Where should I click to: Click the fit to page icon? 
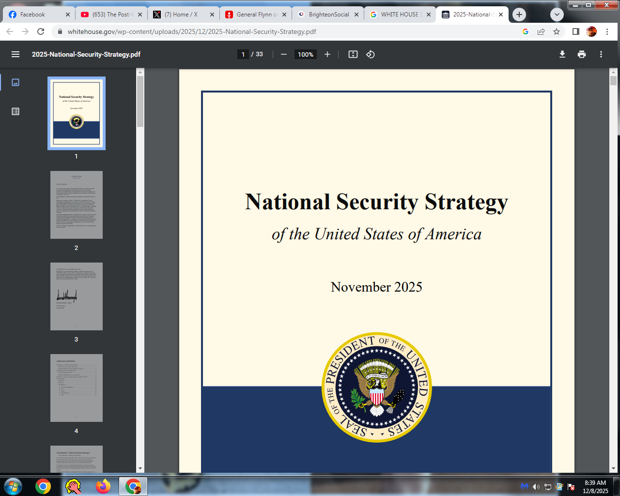pyautogui.click(x=353, y=54)
